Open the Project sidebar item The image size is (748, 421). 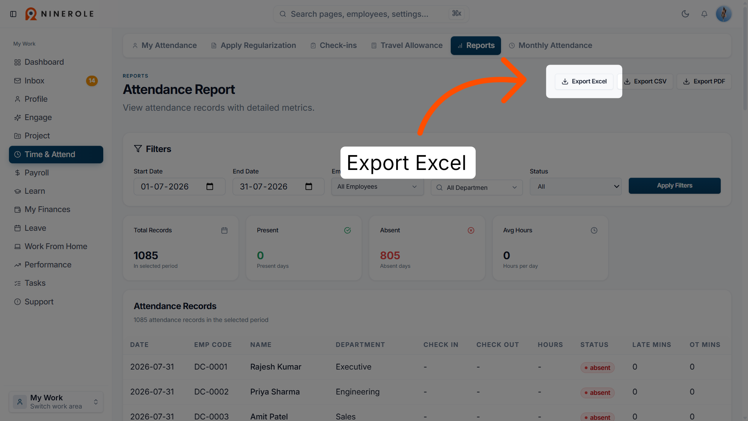pyautogui.click(x=56, y=136)
